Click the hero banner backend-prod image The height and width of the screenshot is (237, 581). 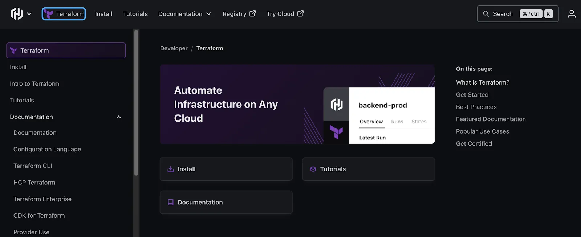click(x=379, y=115)
